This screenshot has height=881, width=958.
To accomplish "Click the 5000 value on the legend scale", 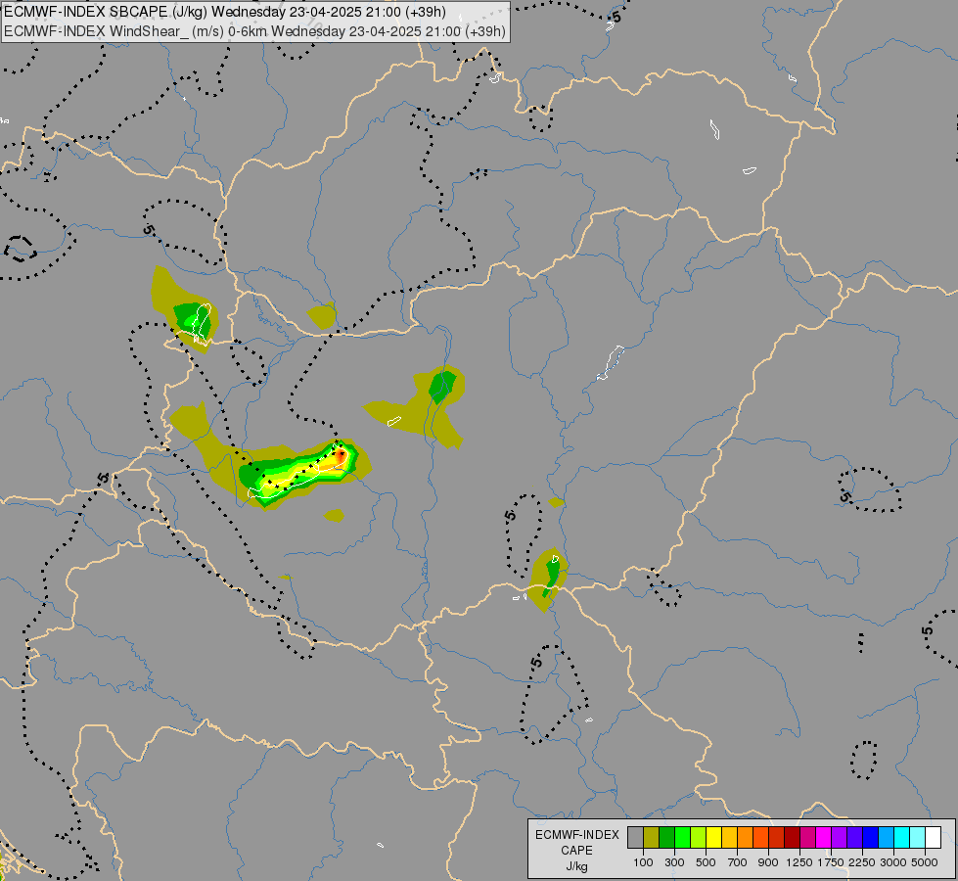I will [x=925, y=862].
